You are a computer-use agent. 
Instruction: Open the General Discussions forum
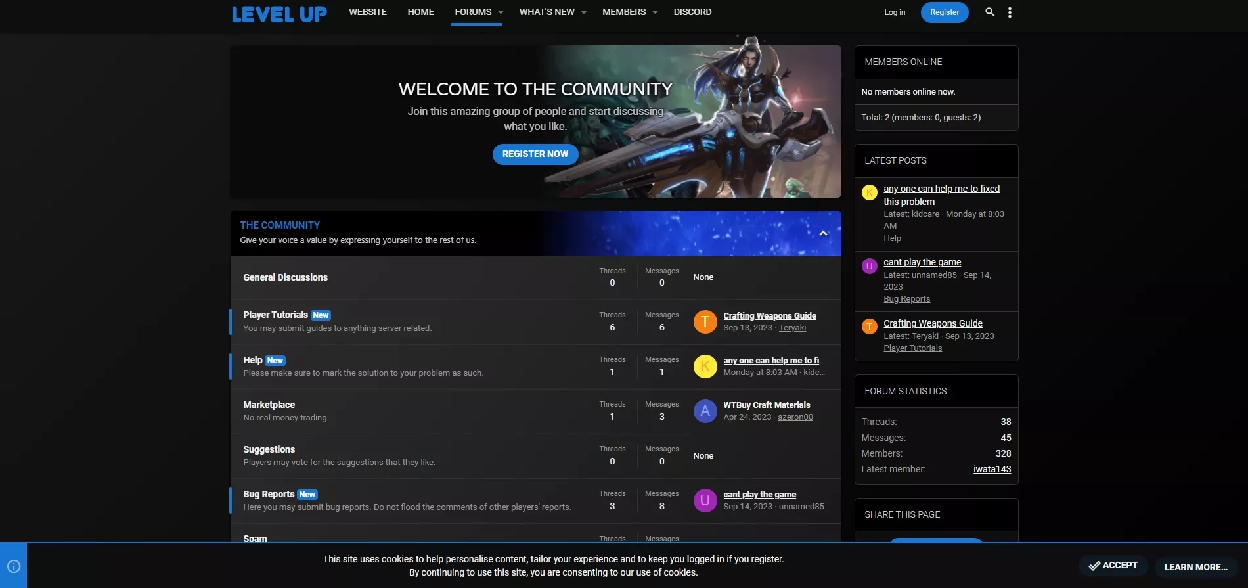click(x=285, y=277)
